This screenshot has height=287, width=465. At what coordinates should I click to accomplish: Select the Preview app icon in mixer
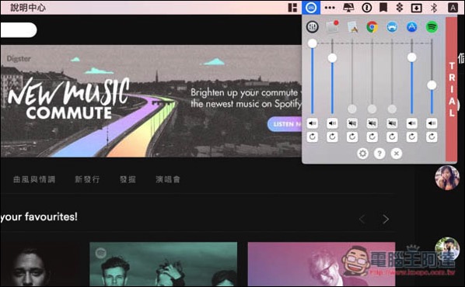tap(352, 27)
